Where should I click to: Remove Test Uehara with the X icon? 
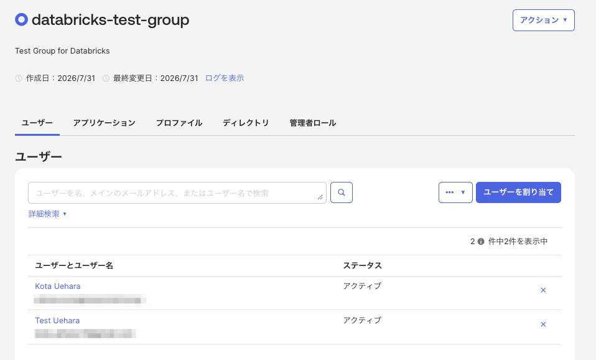[x=543, y=324]
